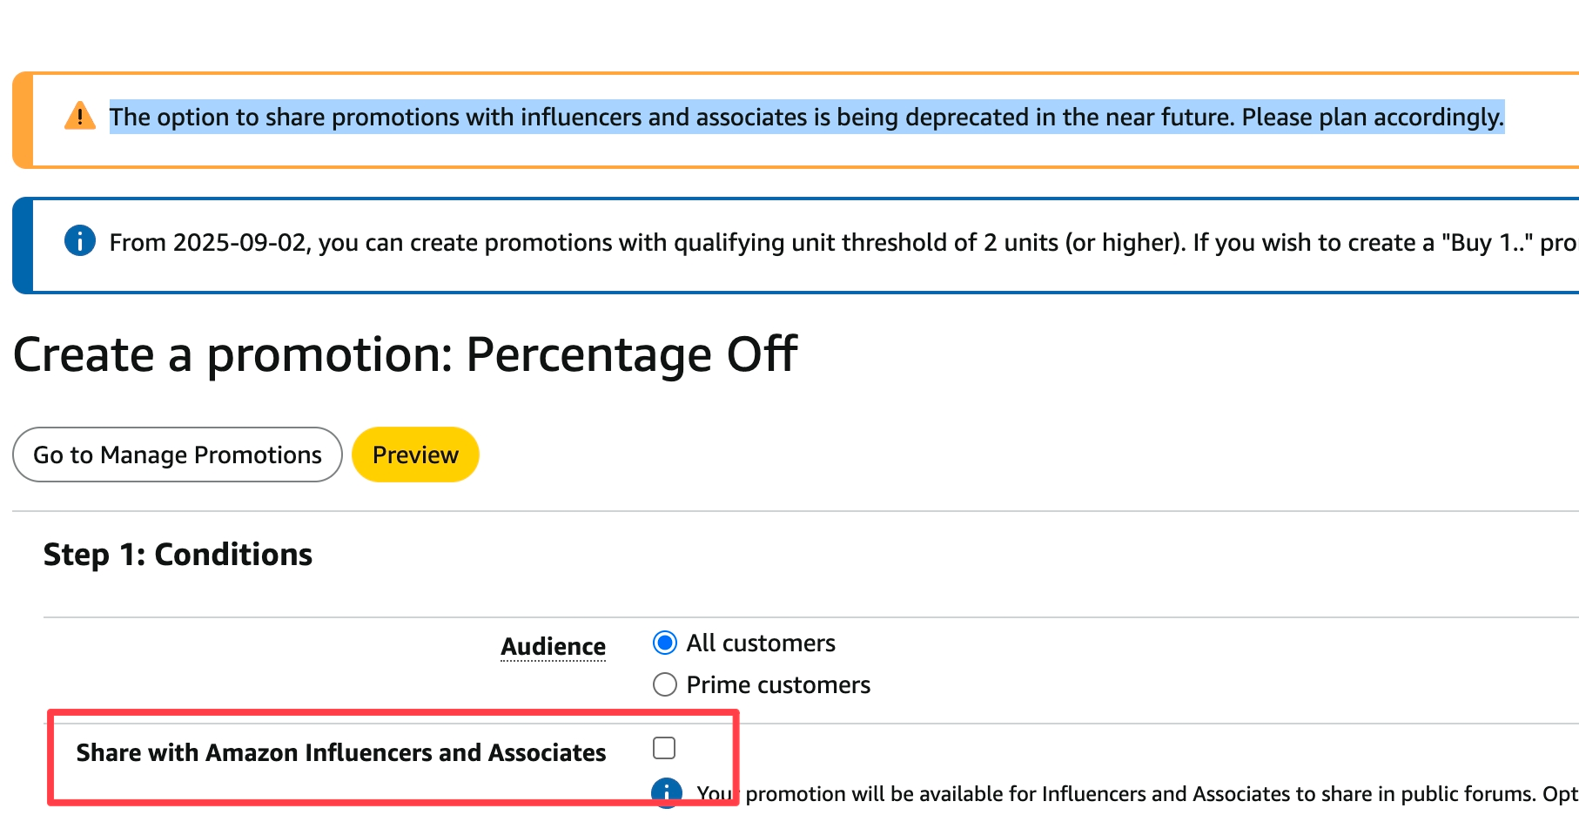The height and width of the screenshot is (815, 1579).
Task: Click the orange warning triangle icon
Action: (80, 116)
